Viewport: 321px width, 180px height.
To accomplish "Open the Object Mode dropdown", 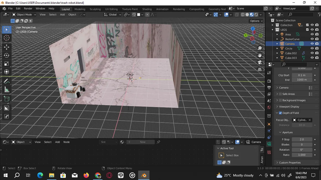I will click(x=24, y=14).
